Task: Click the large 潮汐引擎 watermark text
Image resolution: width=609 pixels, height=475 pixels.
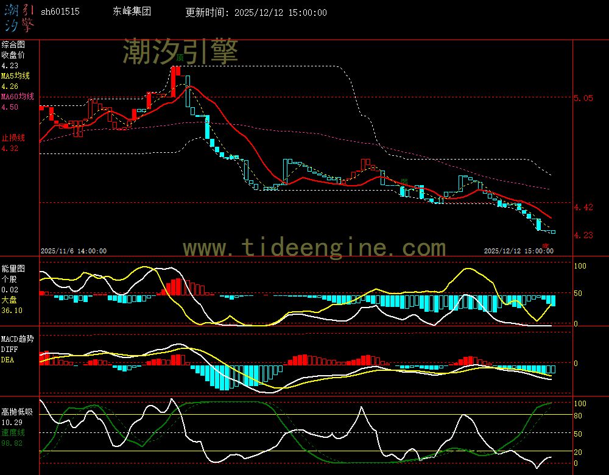Action: coord(180,51)
